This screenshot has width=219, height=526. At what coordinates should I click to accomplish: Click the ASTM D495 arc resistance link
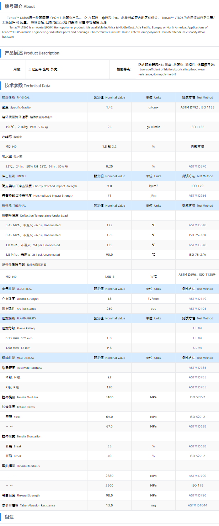click(x=197, y=309)
